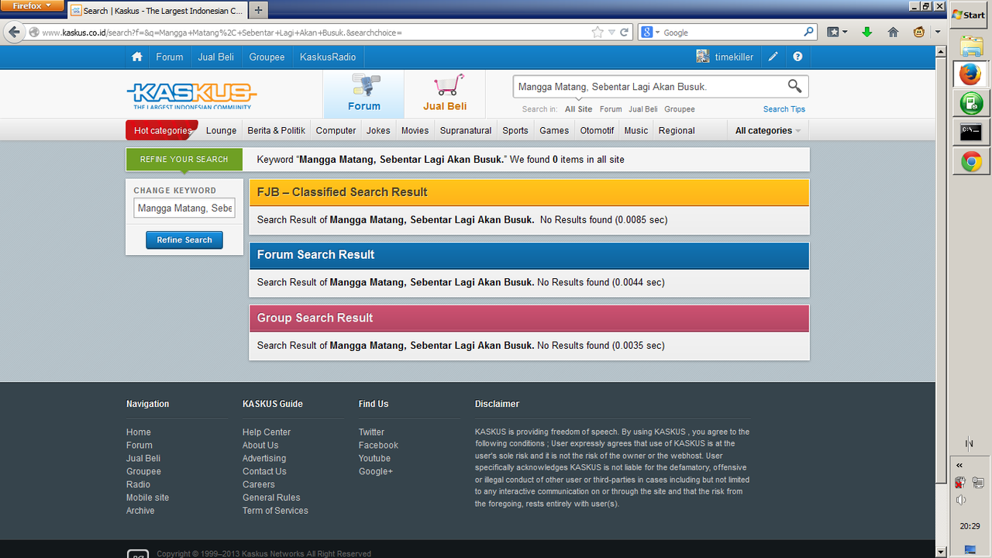The image size is (992, 558).
Task: Open green application icon on taskbar
Action: click(x=971, y=103)
